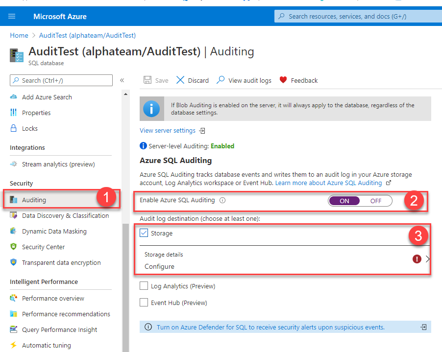442x352 pixels.
Task: Click the Discard X icon
Action: tap(180, 80)
